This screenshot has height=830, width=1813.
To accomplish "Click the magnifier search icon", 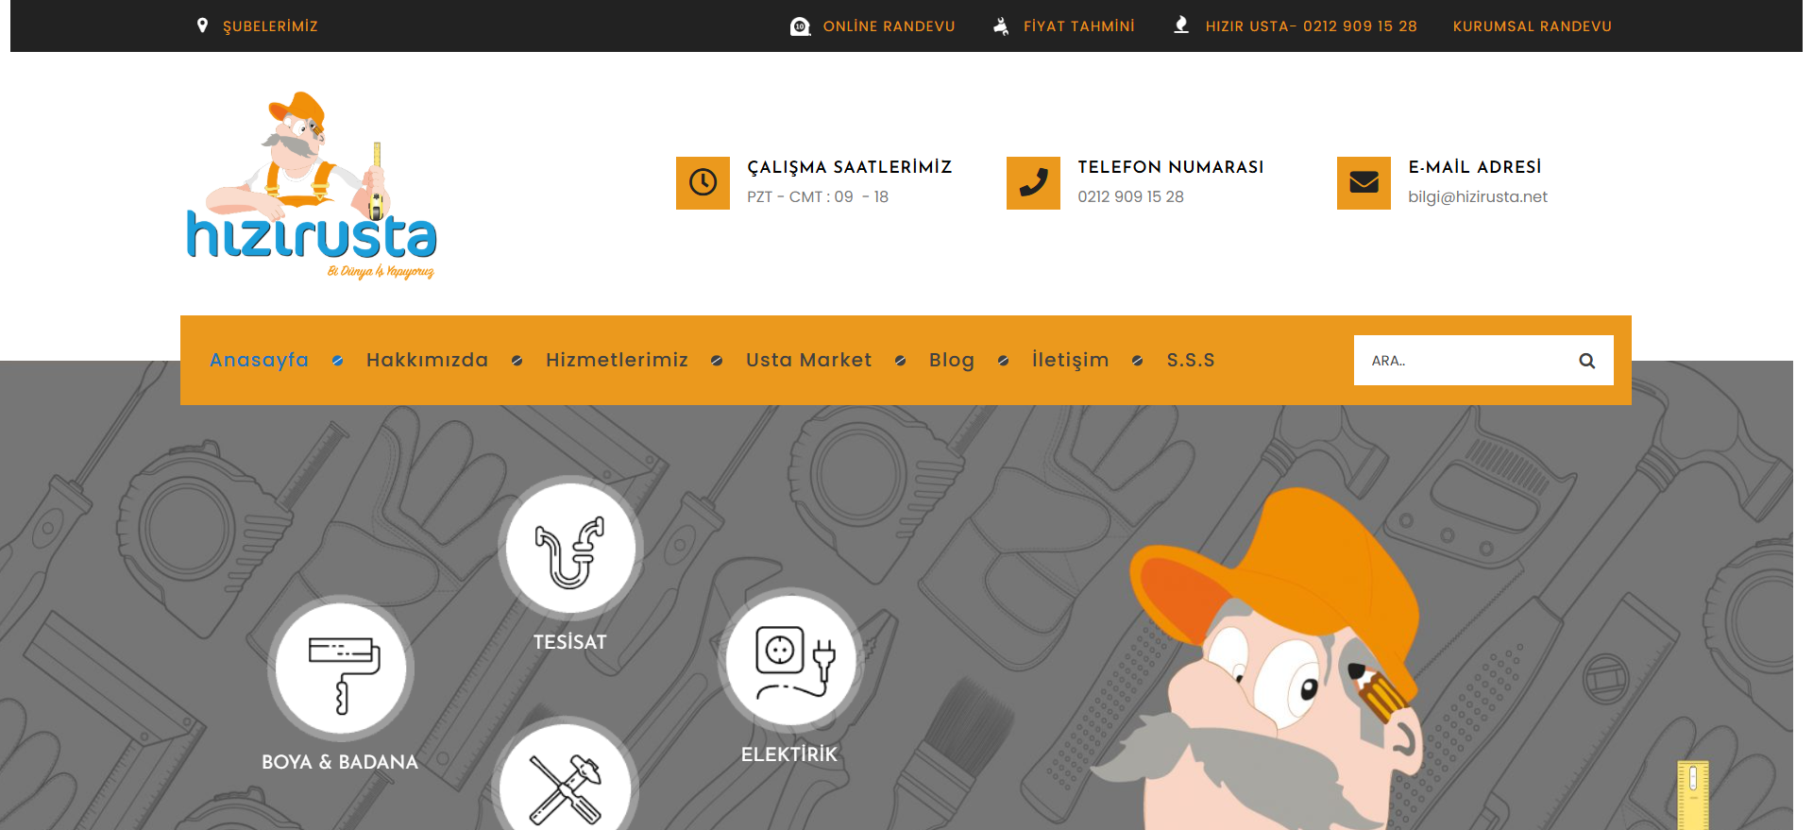I will pos(1586,361).
